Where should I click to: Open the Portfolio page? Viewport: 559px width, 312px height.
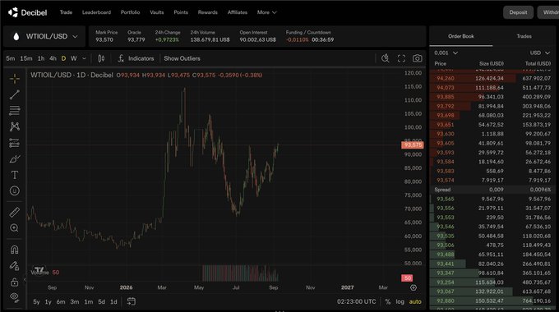tap(130, 12)
